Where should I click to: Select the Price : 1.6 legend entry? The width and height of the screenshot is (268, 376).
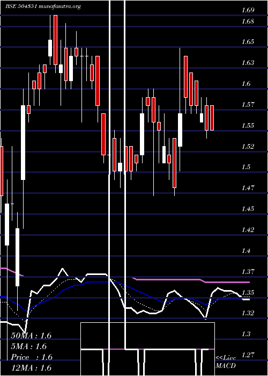[x=32, y=357]
